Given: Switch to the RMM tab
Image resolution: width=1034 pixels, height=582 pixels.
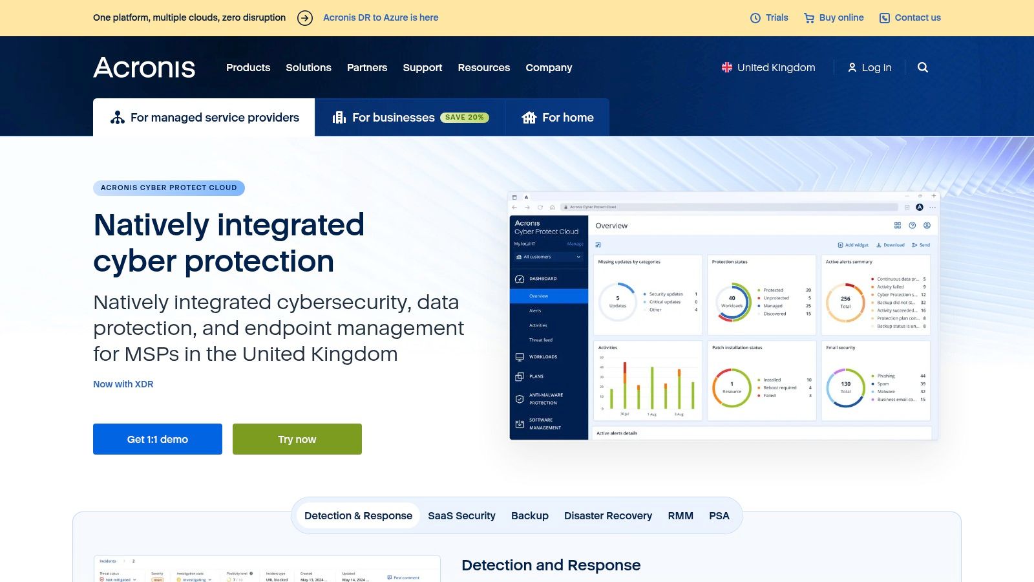Looking at the screenshot, I should click(x=681, y=515).
